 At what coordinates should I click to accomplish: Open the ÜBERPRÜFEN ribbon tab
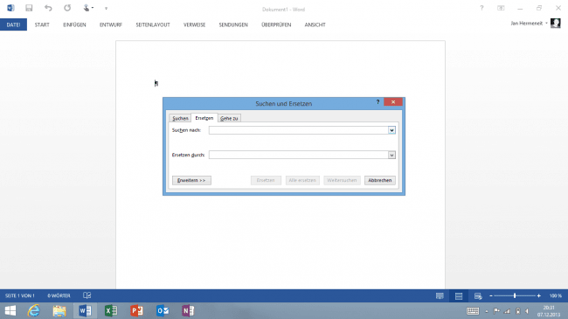pos(276,24)
